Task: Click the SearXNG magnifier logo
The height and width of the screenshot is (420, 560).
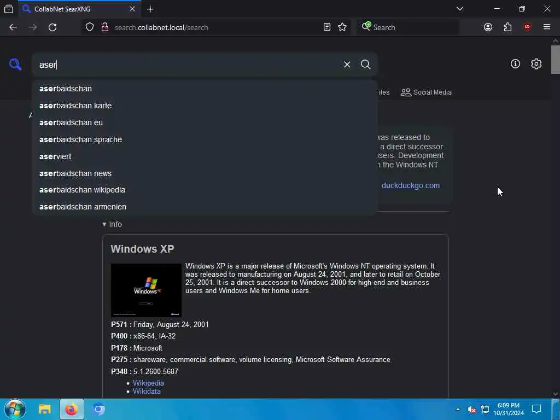Action: coord(15,65)
